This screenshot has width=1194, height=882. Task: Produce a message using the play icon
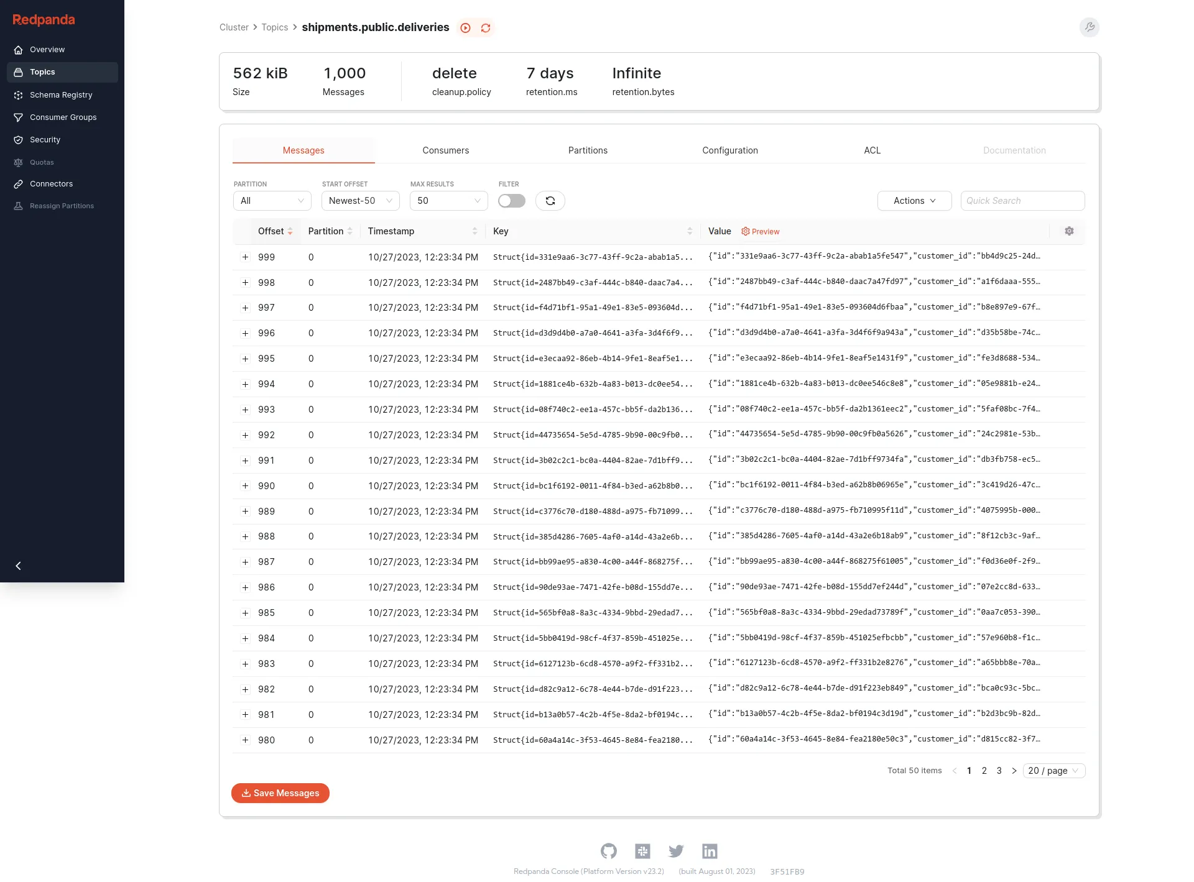tap(465, 27)
